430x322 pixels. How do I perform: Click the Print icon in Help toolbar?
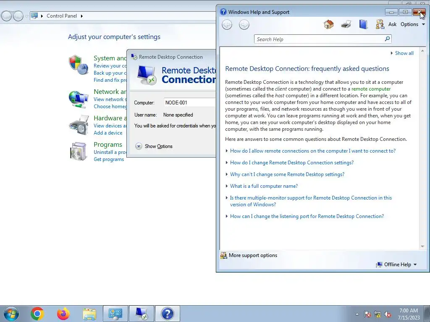[346, 24]
